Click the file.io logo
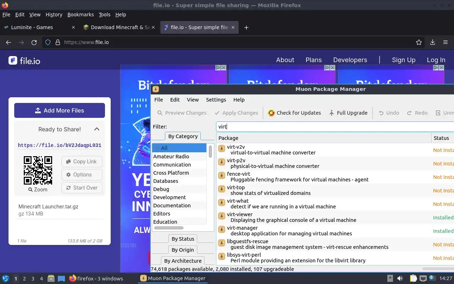The image size is (454, 284). pos(24,60)
